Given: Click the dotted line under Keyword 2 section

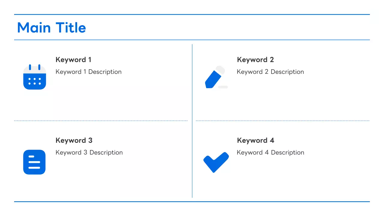Looking at the screenshot, I should coord(283,121).
